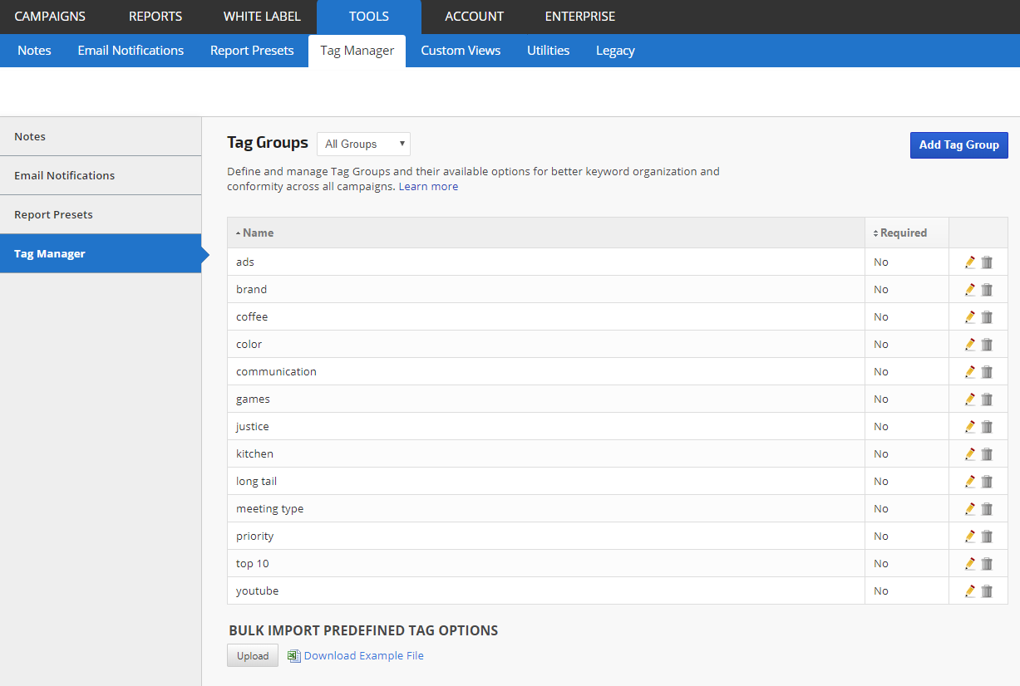
Task: Follow the Learn more link
Action: tap(428, 187)
